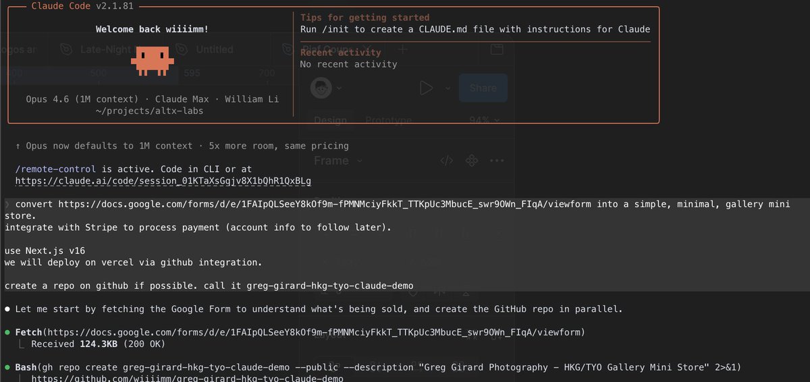810x382 pixels.
Task: Open a new tab with the plus icon in Figma
Action: click(x=403, y=49)
